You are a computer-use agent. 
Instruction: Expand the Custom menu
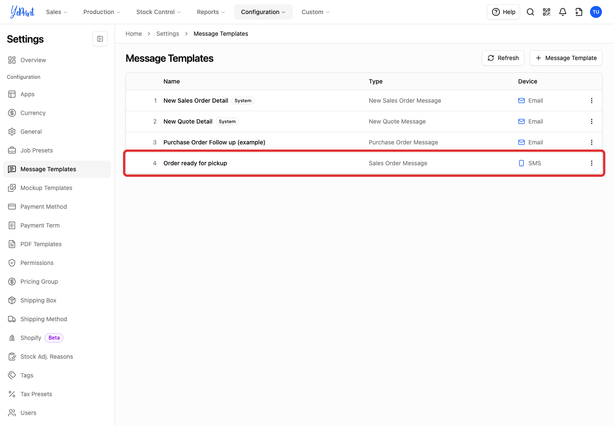coord(315,12)
